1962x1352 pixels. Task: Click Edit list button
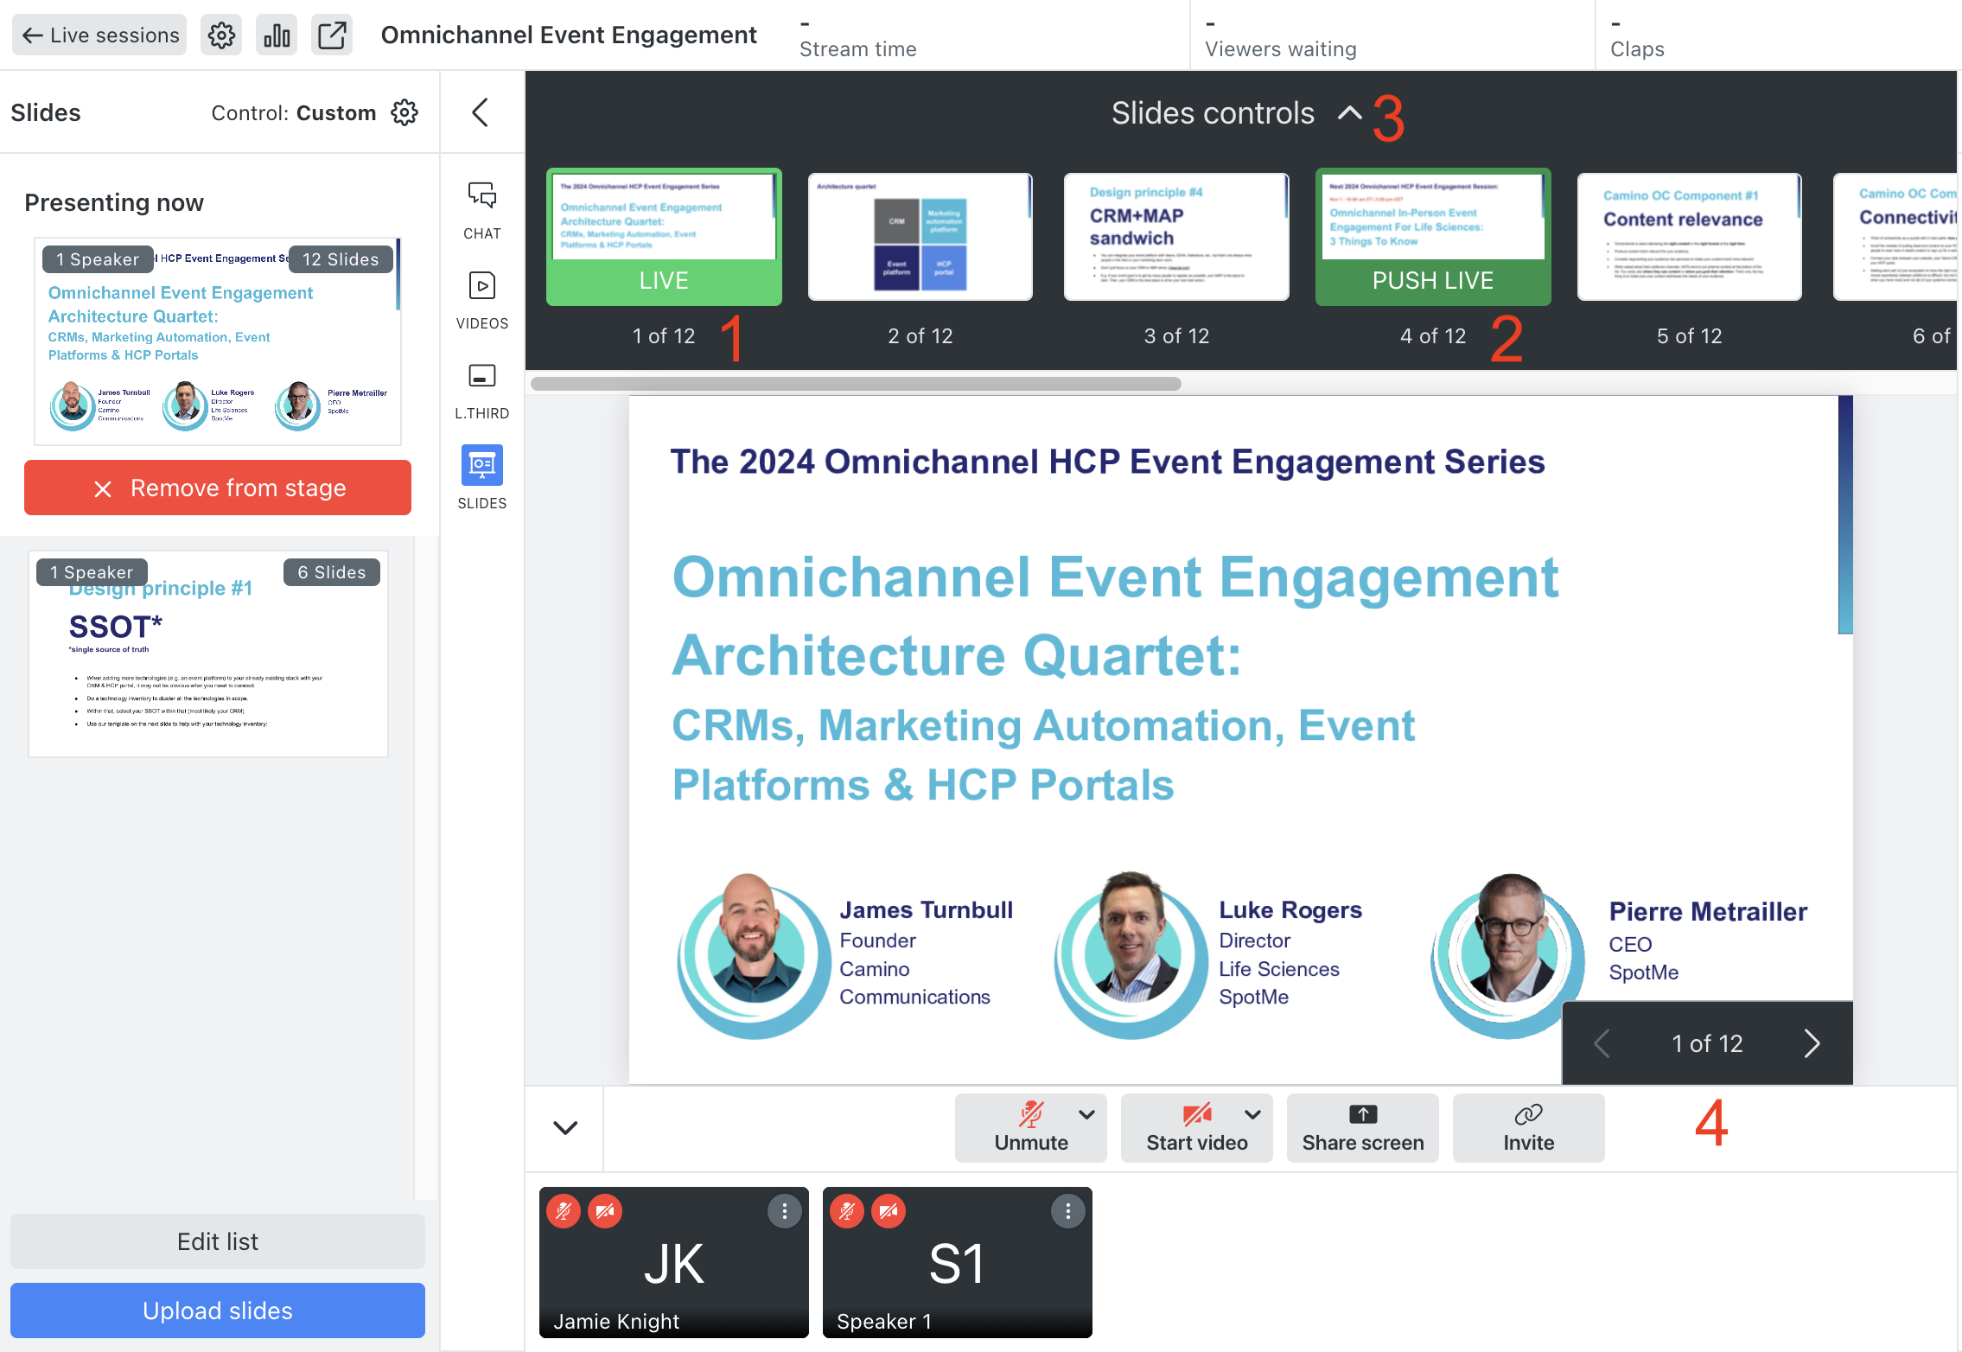[x=218, y=1241]
